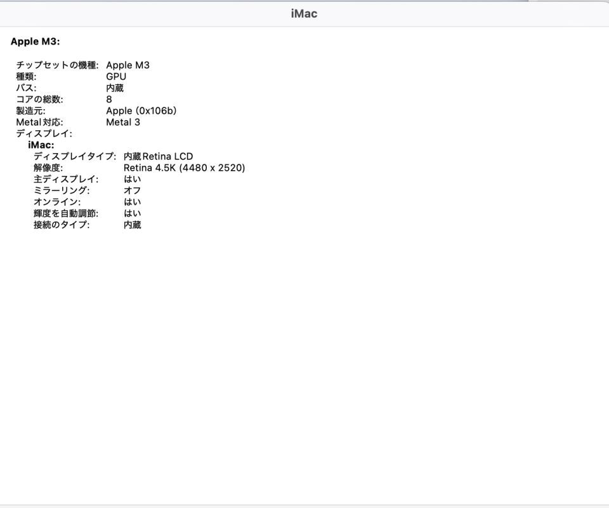Screen dimensions: 609x508
Task: Click the 接続のタイプ: label
Action: point(62,225)
